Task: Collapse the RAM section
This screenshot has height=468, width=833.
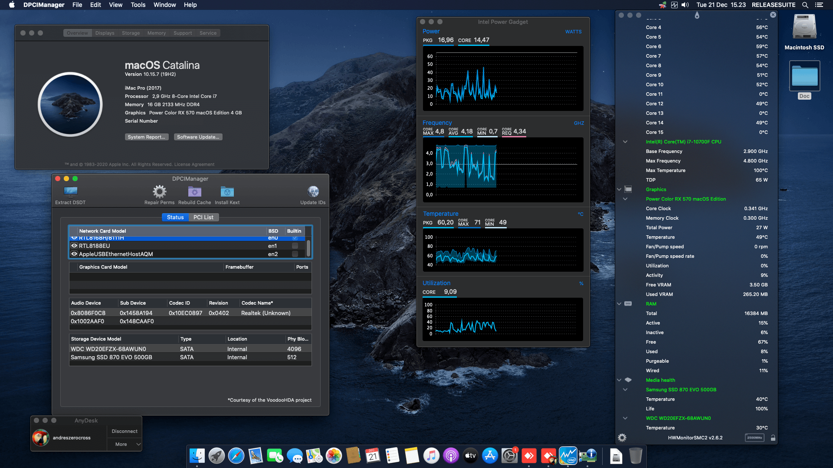Action: (619, 304)
